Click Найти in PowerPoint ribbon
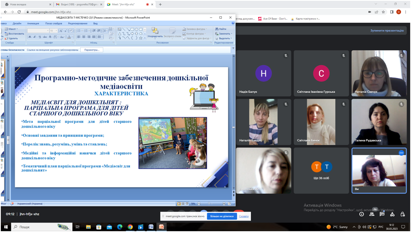The image size is (411, 232). coord(221,29)
